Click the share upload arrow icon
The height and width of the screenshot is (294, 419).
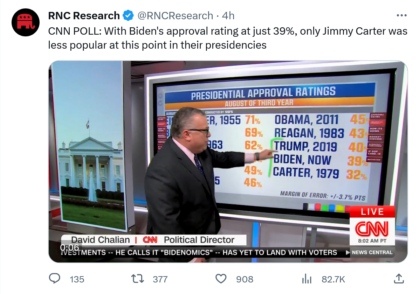399,279
